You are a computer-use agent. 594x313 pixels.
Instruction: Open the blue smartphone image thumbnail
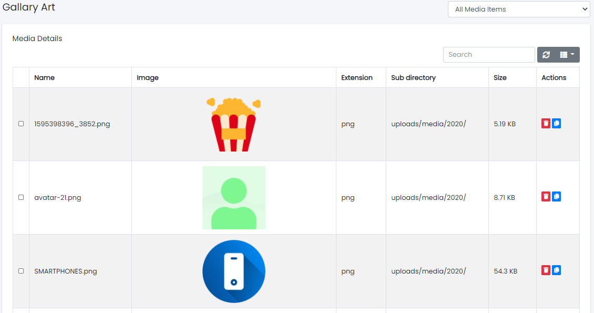pos(233,271)
